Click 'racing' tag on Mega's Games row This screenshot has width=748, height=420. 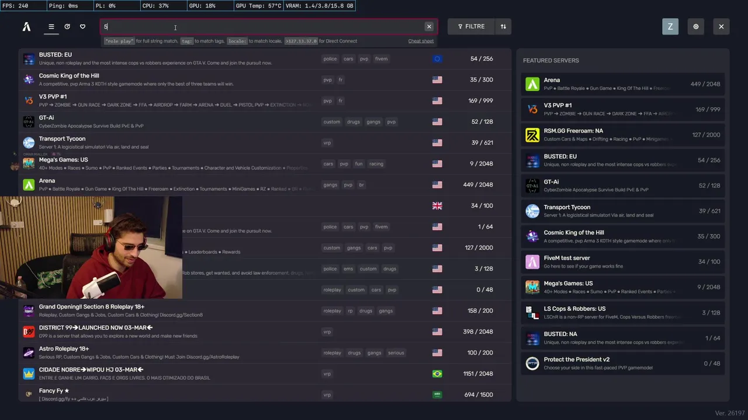[x=376, y=163]
